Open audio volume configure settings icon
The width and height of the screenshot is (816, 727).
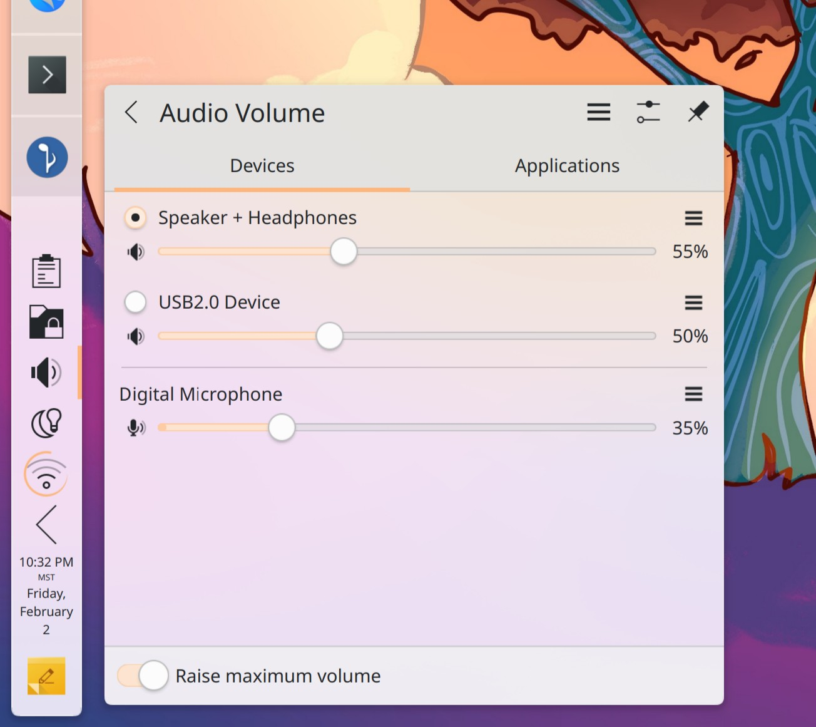click(648, 112)
